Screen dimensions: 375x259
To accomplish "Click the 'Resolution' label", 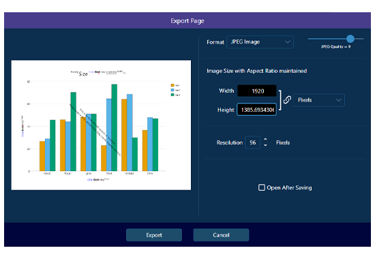I will pos(229,142).
